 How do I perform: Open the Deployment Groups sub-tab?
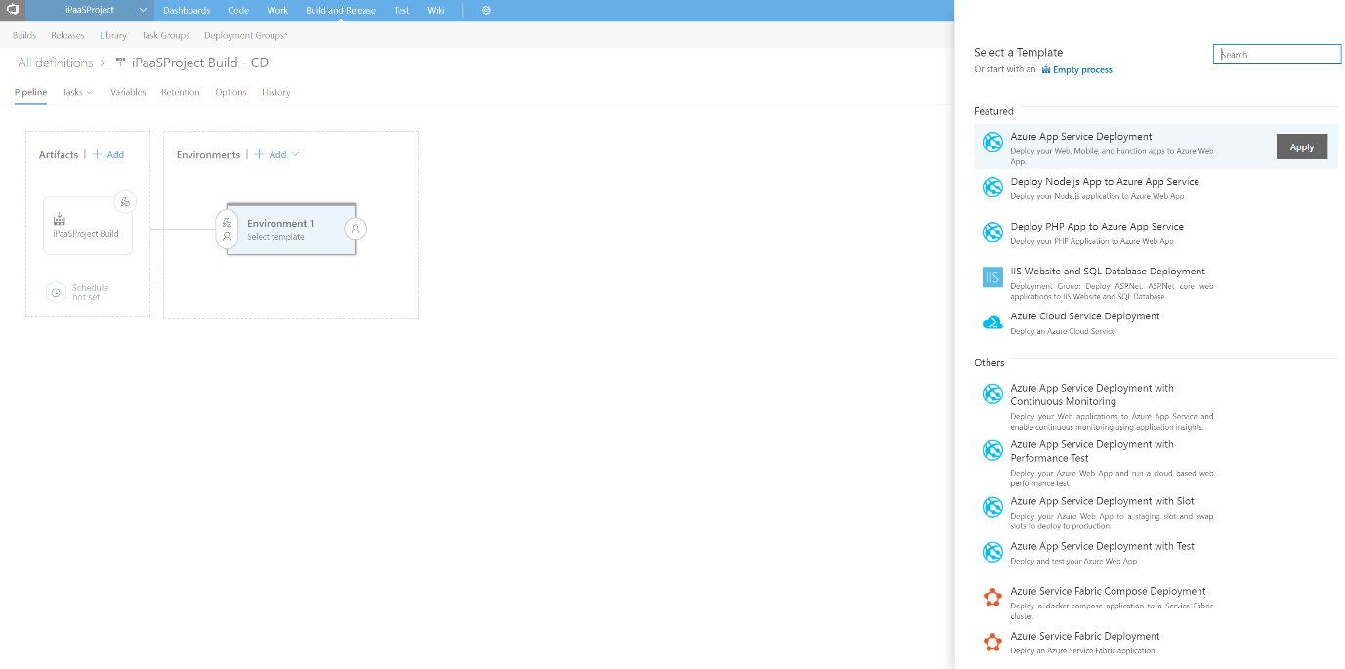click(246, 36)
